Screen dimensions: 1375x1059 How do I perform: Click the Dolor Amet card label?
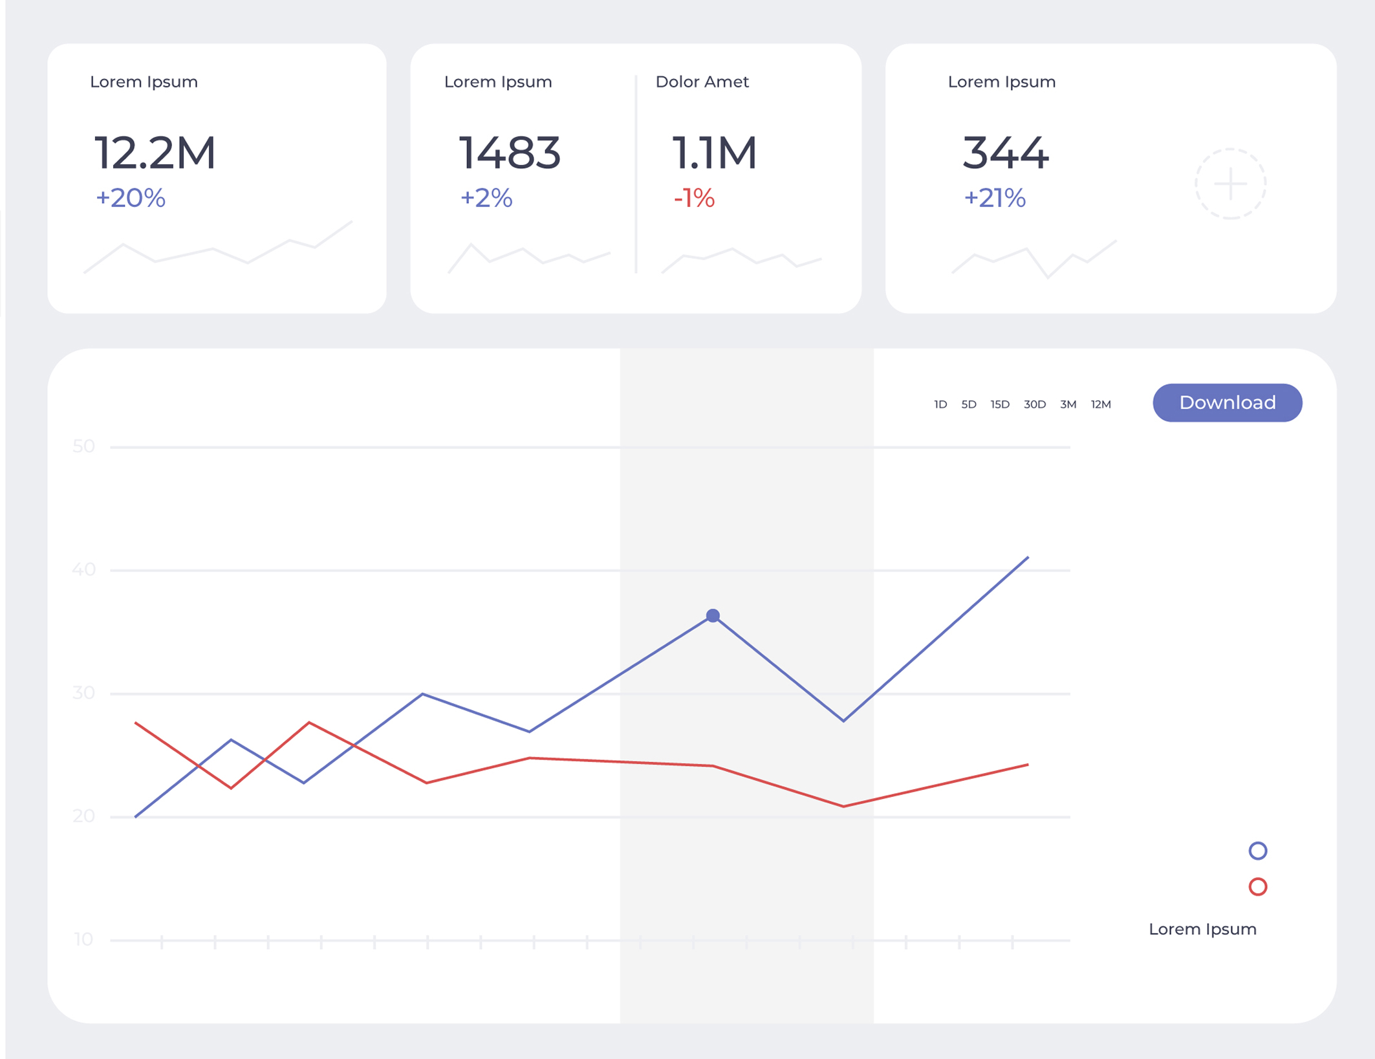pos(702,82)
